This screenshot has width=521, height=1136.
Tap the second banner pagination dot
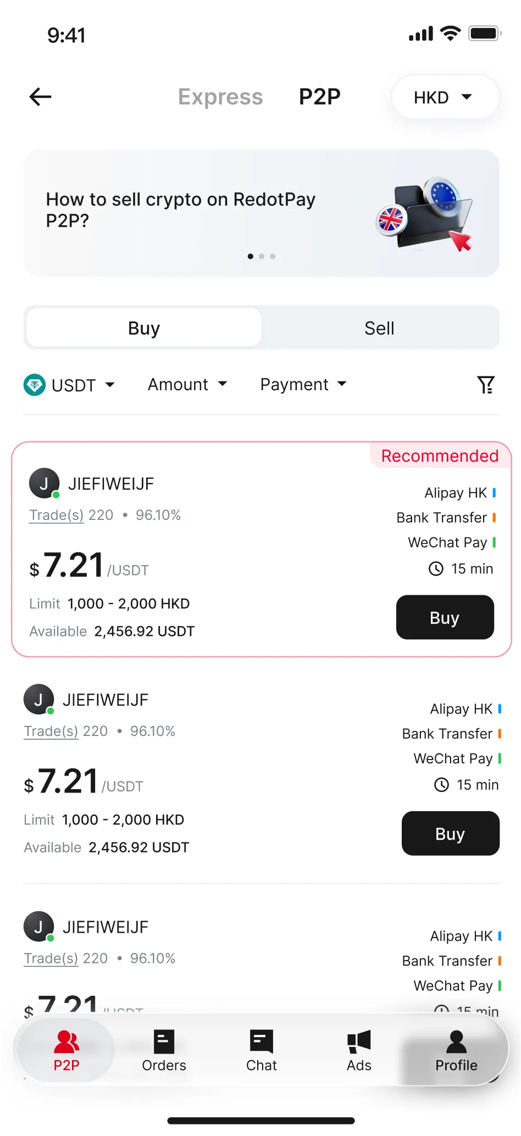click(262, 257)
